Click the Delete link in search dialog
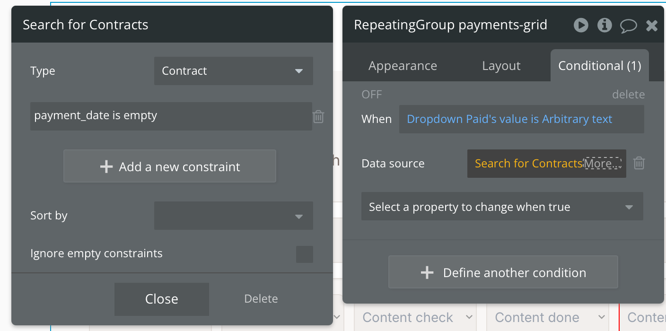Viewport: 666px width, 331px height. pos(261,299)
